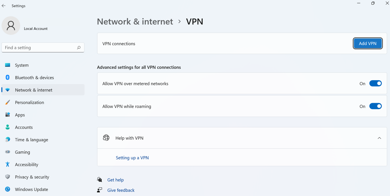The height and width of the screenshot is (196, 390).
Task: Disable the Allow VPN while roaming toggle
Action: 375,107
